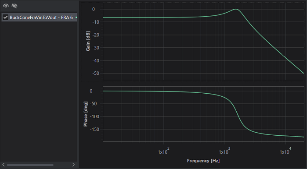Screen dimensions: 307x169
Task: Click the gain curve resonance peak near 0 dB
Action: click(x=236, y=9)
